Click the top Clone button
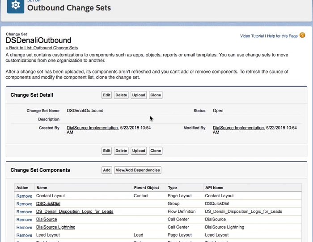313x242 pixels. (156, 95)
